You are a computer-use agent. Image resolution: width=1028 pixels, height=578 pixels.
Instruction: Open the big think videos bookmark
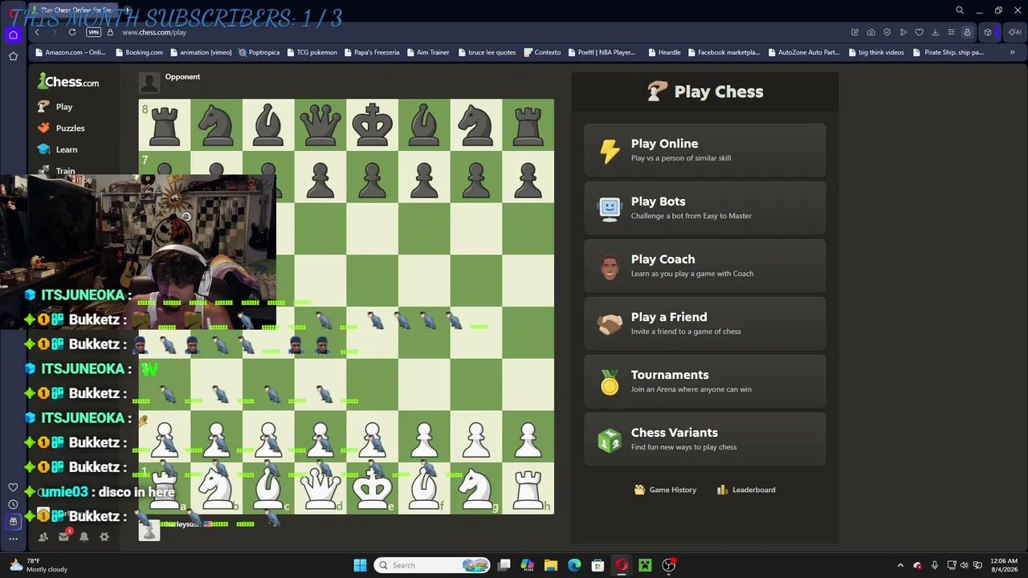(x=875, y=52)
